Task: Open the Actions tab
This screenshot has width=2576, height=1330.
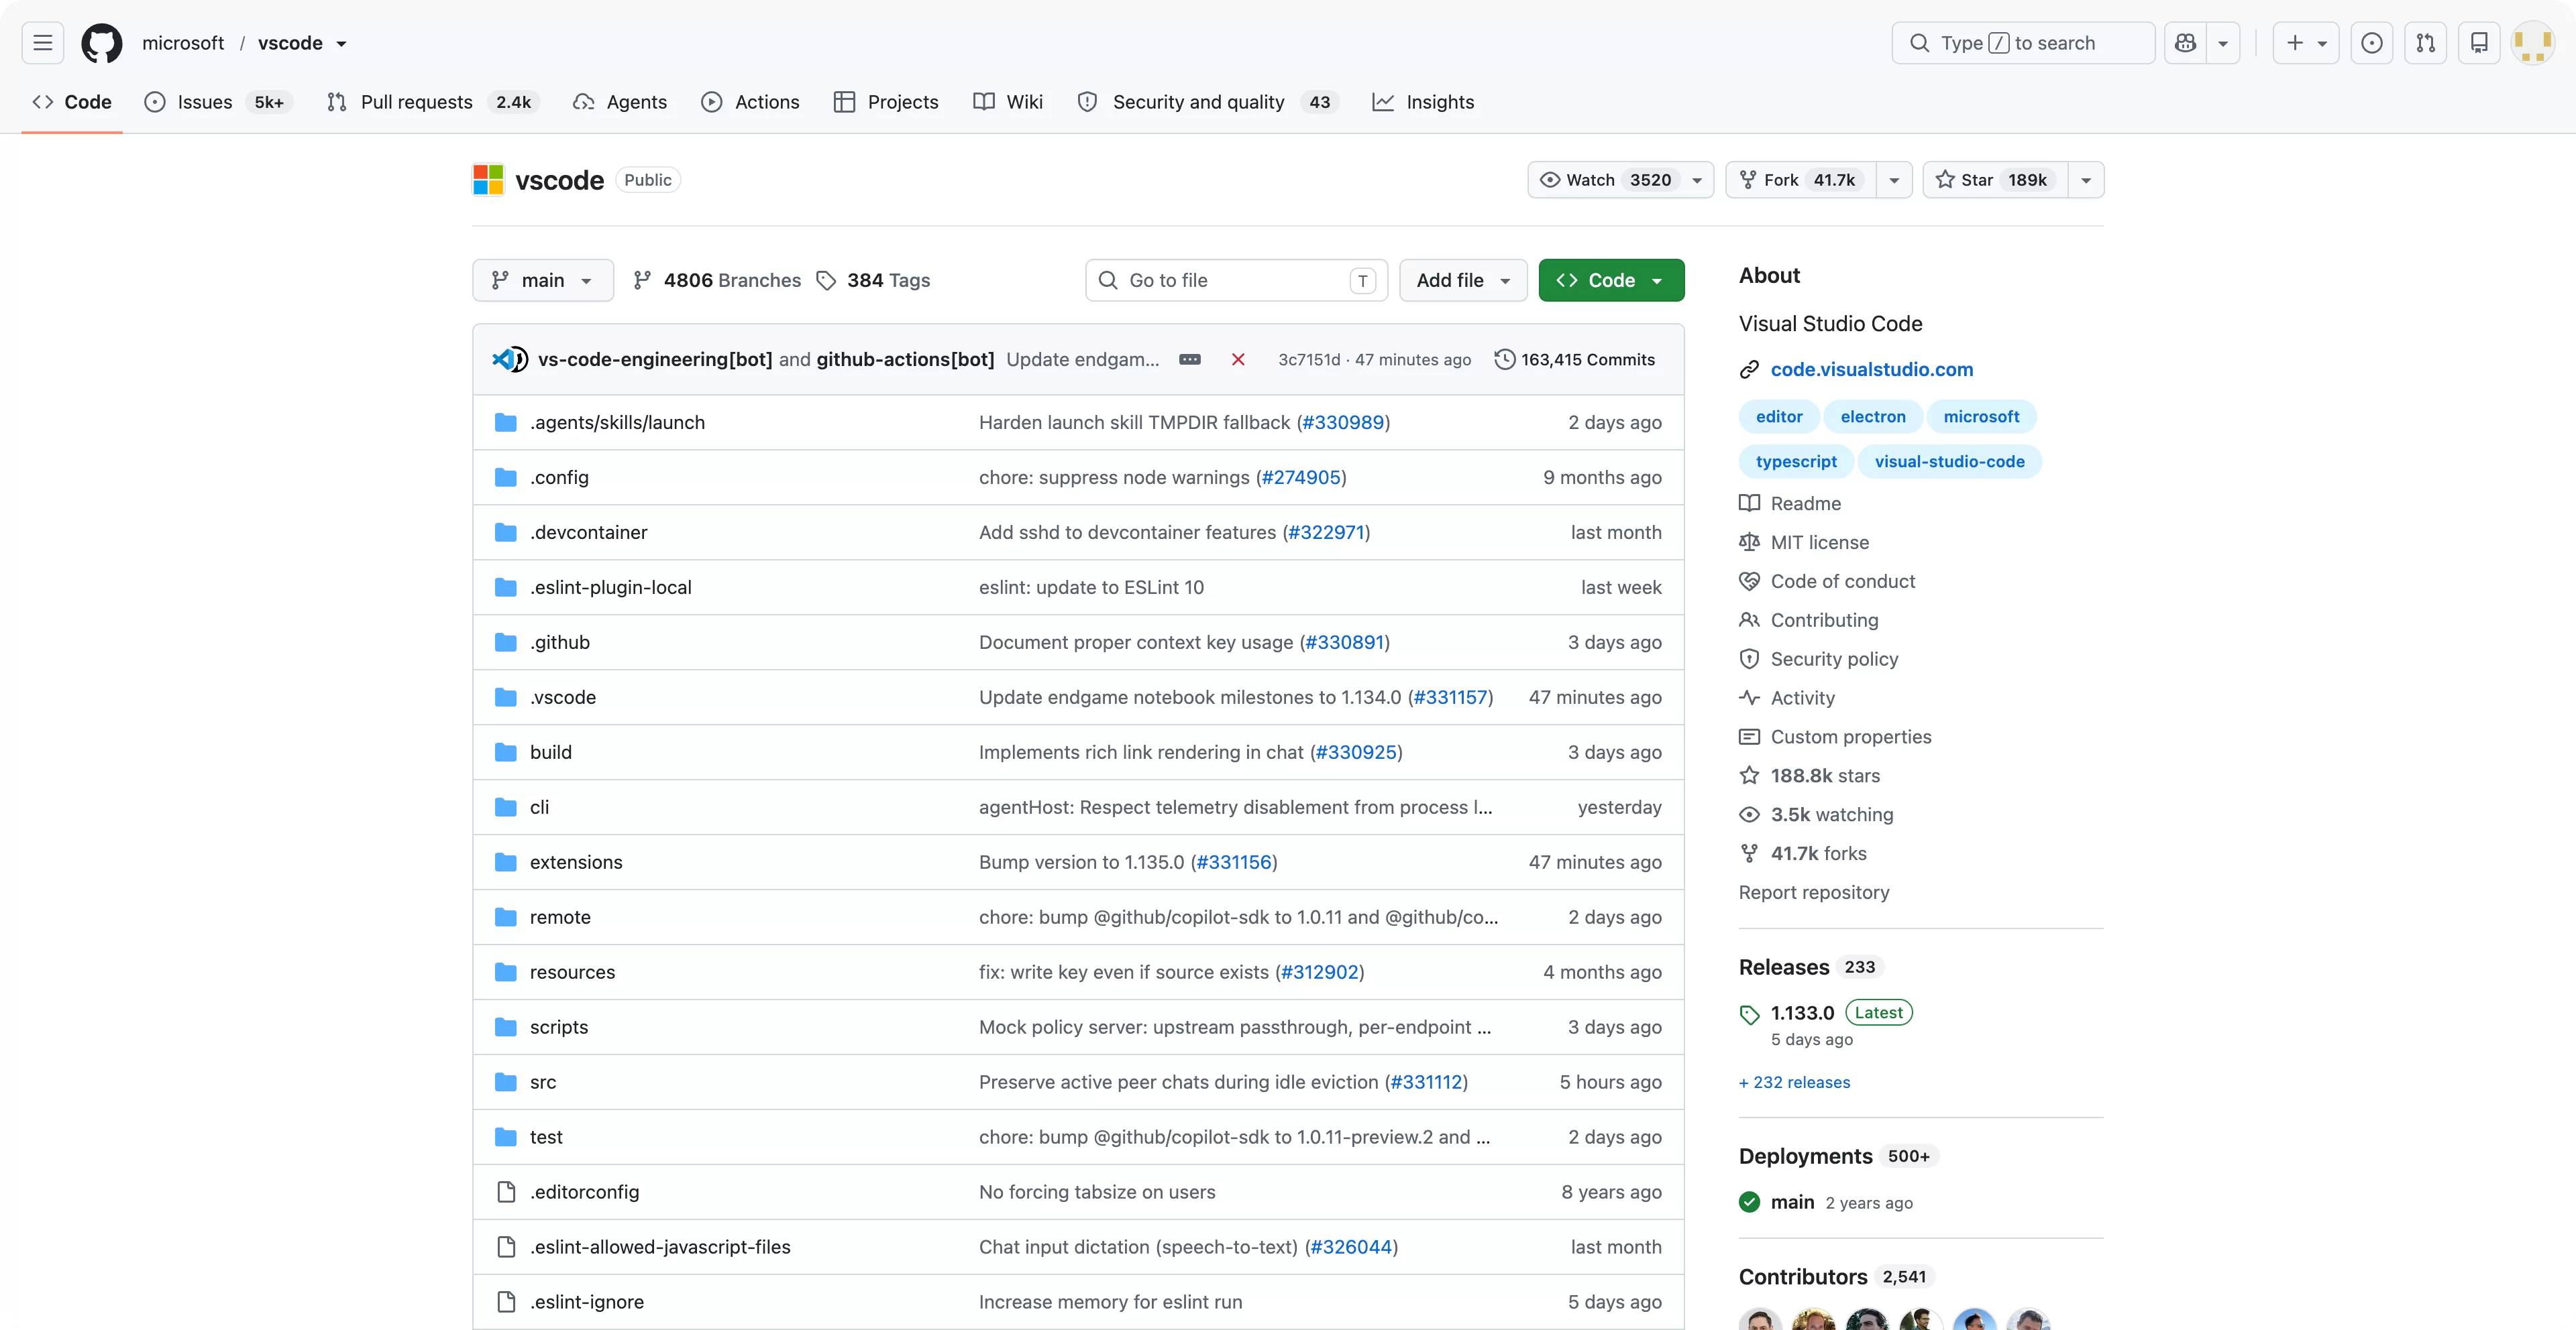Action: tap(751, 102)
